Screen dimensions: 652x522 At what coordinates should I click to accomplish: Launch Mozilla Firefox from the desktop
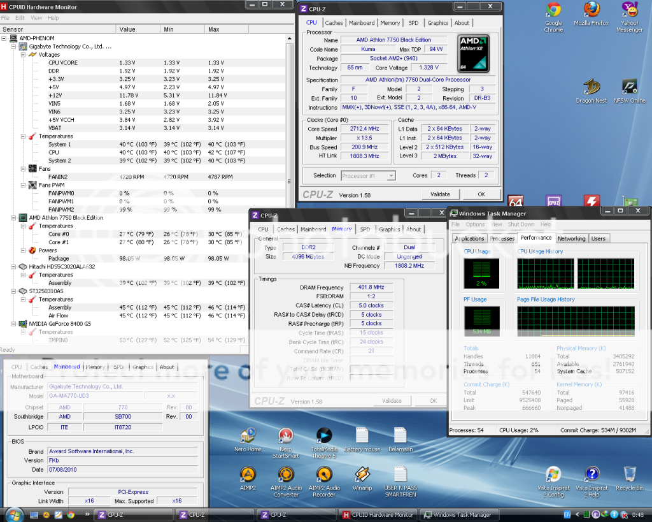tap(592, 14)
